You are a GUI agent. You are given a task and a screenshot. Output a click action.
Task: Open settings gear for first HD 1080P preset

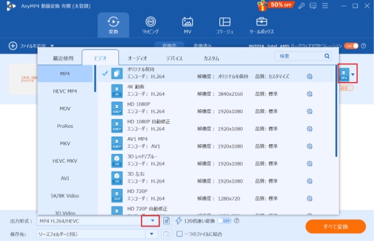[309, 111]
